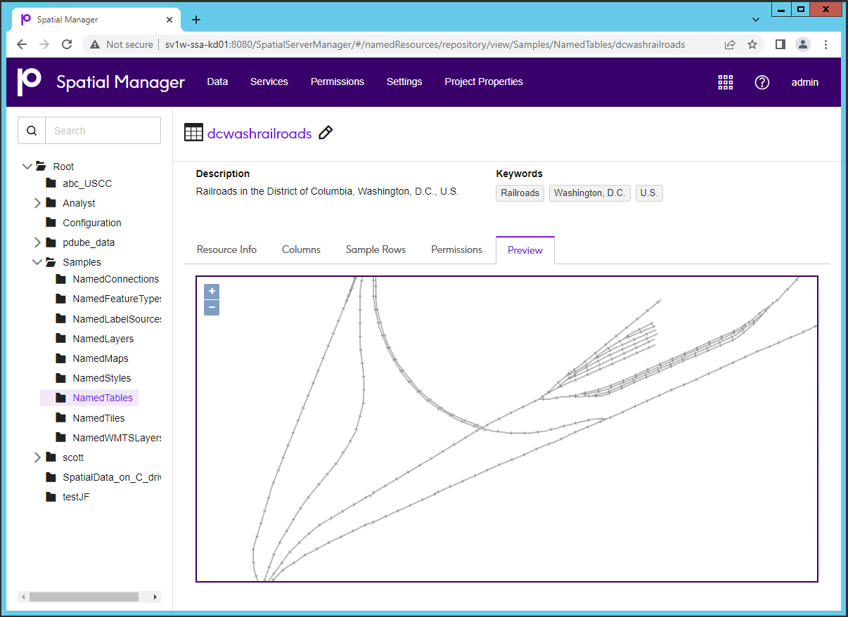
Task: Click the search magnifier icon
Action: (x=32, y=131)
